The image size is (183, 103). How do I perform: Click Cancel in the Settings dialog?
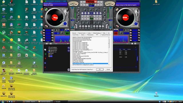(108, 69)
